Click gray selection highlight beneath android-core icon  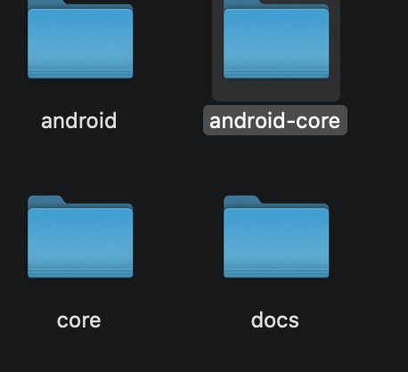[x=276, y=90]
